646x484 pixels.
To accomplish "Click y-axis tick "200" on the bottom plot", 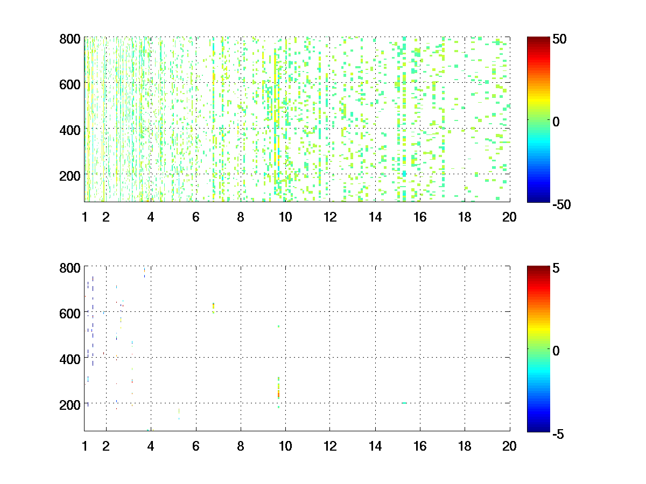I will coord(70,404).
